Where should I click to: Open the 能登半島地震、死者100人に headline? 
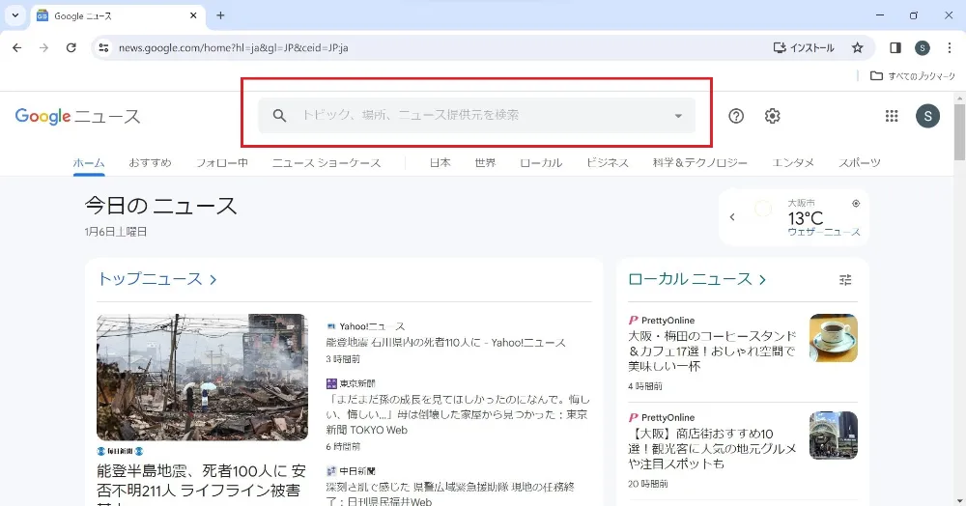point(202,484)
